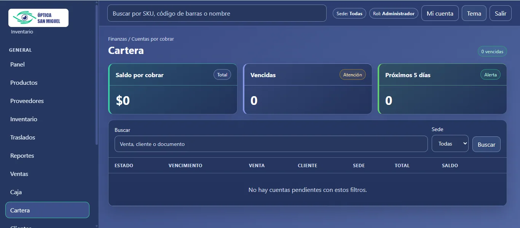This screenshot has width=520, height=228.
Task: Log out with the Salir button
Action: coord(501,13)
